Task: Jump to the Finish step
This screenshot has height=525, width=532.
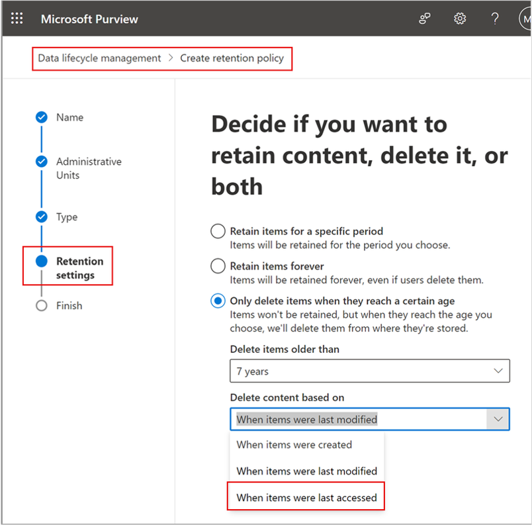Action: coord(69,306)
